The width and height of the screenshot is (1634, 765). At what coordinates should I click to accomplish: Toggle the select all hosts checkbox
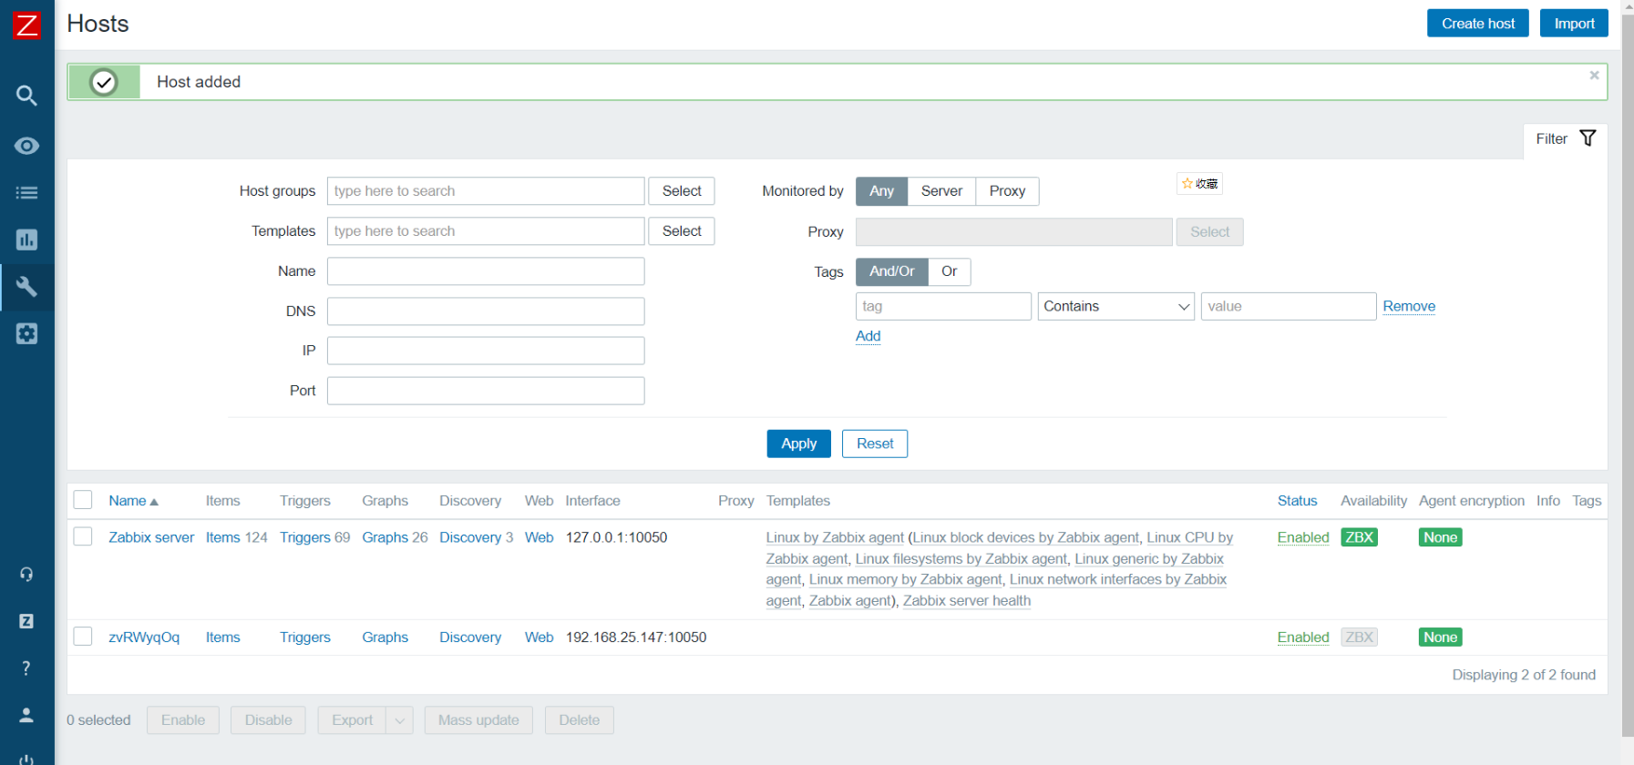83,500
